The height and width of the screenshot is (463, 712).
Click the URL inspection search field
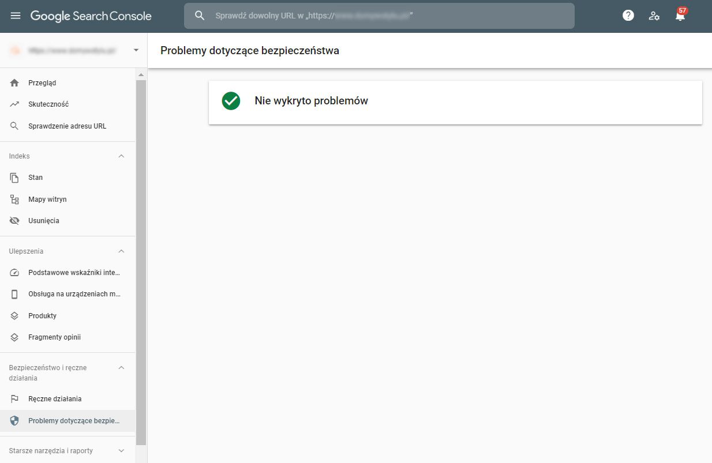379,16
